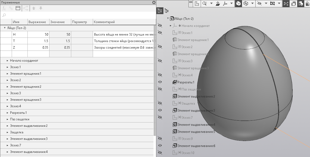The width and height of the screenshot is (310, 157).
Task: Open dropdown arrow next to hidden-eye icon
Action: coord(266,4)
